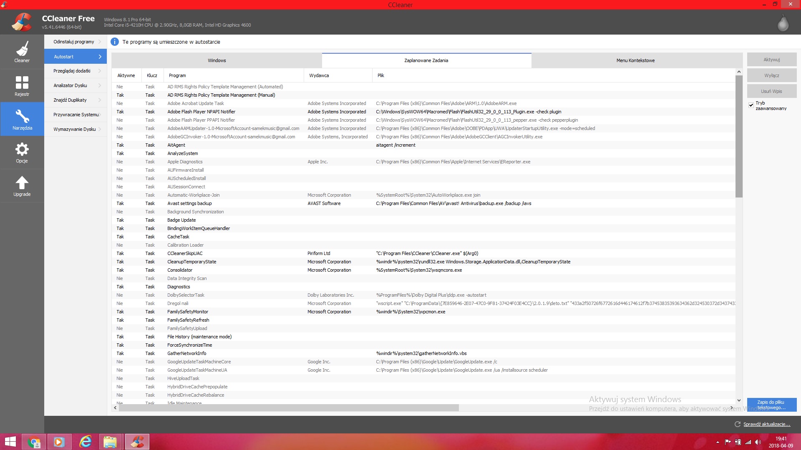Select Automatic-Workplace-Join row
This screenshot has height=450, width=801.
click(423, 195)
